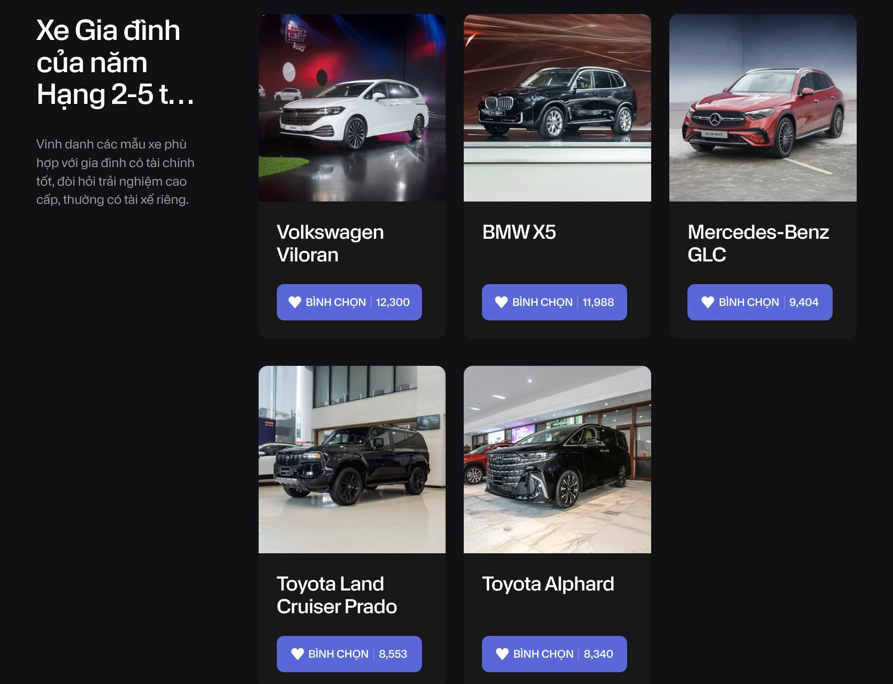Screen dimensions: 893x684
Task: Open the red Mercedes-Benz GLC photo
Action: click(763, 108)
